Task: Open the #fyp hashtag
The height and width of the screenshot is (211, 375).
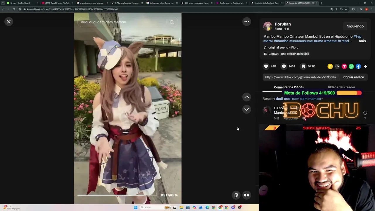Action: (x=357, y=36)
